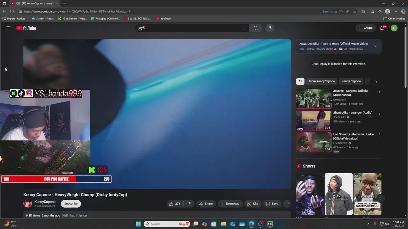Expand the Next up mix playlist panel
The image size is (408, 229).
375,46
